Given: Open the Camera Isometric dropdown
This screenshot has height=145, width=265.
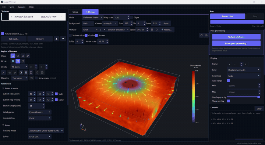Looking at the screenshot, I should pyautogui.click(x=110, y=23).
